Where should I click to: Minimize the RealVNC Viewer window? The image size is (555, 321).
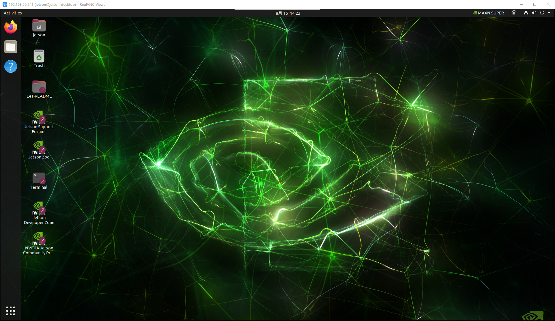(x=522, y=4)
